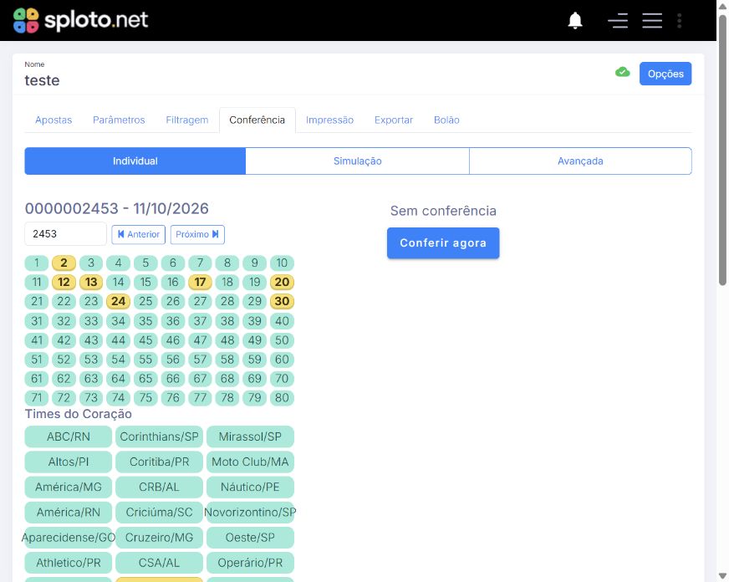Deselect highlighted number 17

tap(200, 282)
